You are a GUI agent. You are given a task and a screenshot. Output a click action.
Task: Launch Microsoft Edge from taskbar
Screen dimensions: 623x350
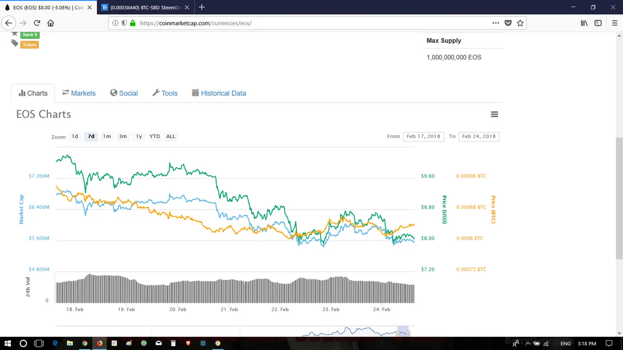coord(55,343)
